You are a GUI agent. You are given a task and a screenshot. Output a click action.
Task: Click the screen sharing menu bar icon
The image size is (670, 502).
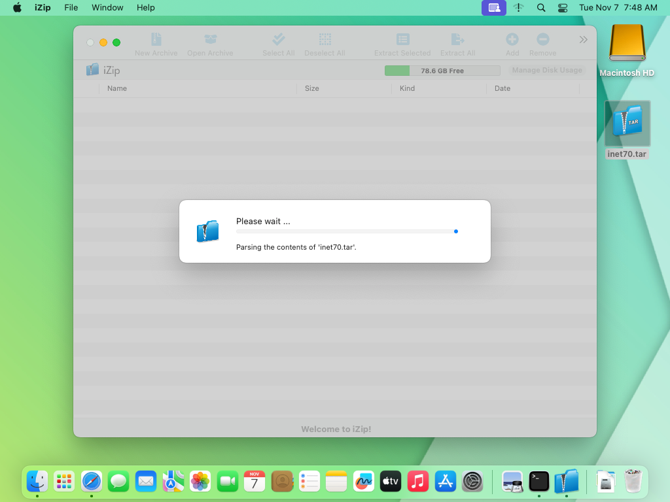click(494, 8)
